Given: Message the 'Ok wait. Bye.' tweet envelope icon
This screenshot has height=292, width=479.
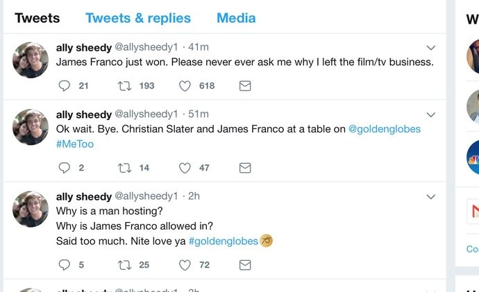Looking at the screenshot, I should click(245, 168).
